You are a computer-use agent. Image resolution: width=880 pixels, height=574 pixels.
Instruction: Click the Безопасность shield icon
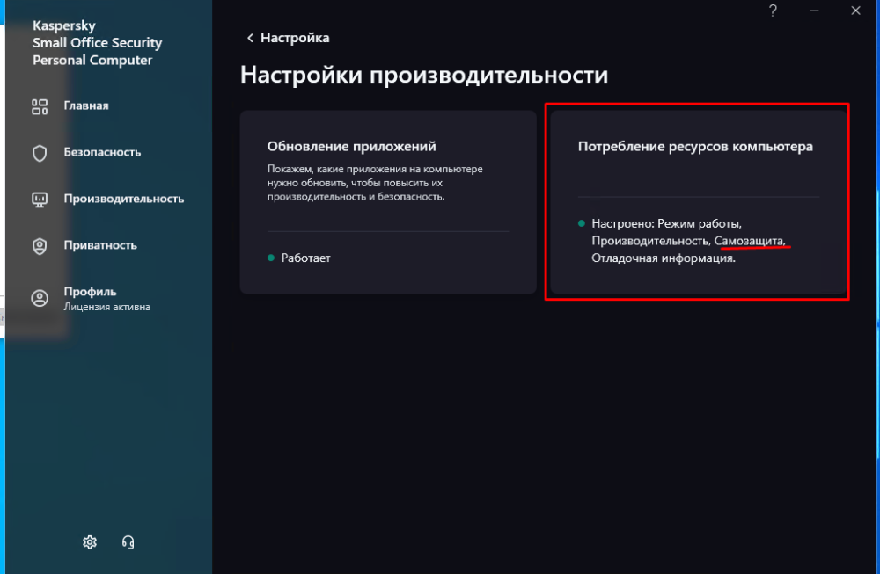[40, 153]
